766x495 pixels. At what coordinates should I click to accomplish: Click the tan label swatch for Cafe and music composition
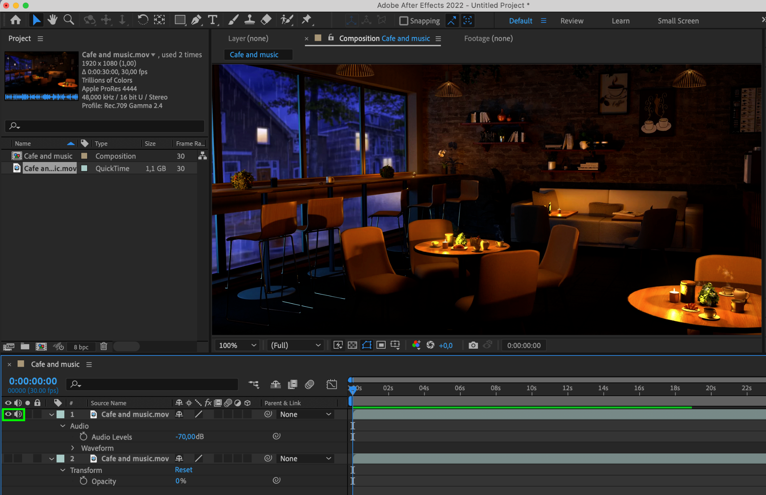(x=84, y=156)
